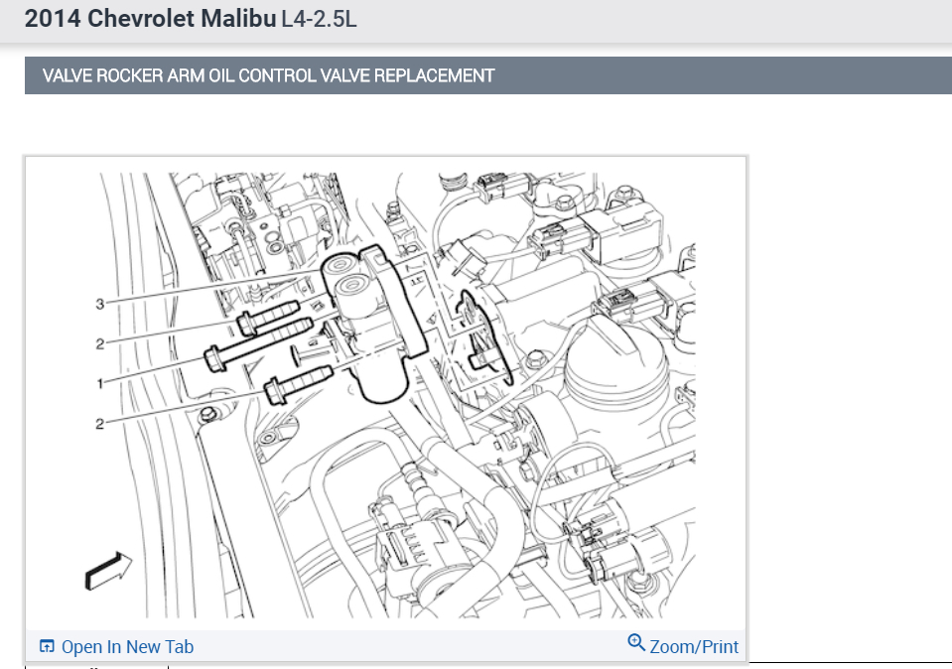The width and height of the screenshot is (952, 669).
Task: Click the magnifier zoom icon
Action: (x=636, y=643)
